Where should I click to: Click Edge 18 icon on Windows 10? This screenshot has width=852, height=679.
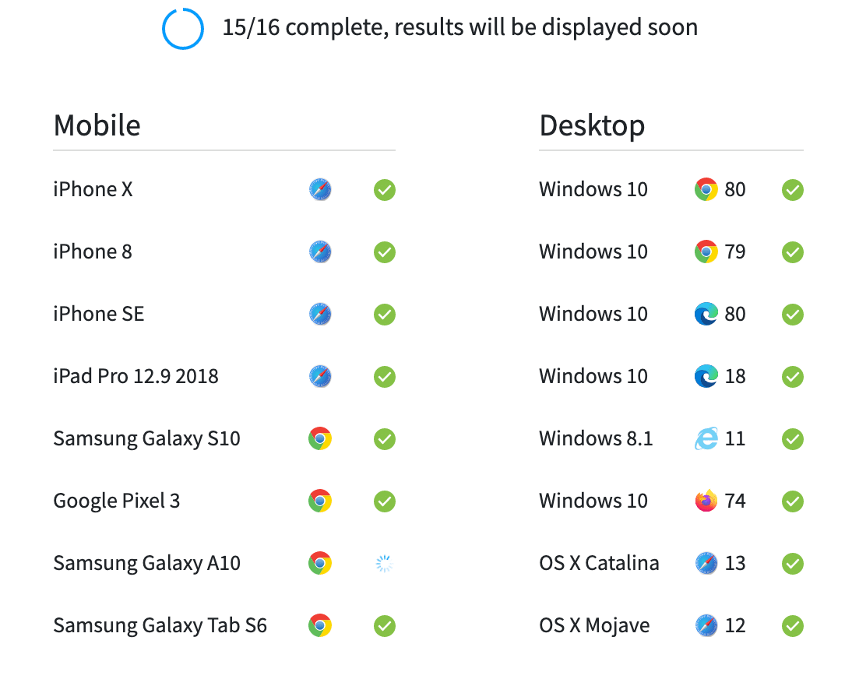tap(706, 376)
